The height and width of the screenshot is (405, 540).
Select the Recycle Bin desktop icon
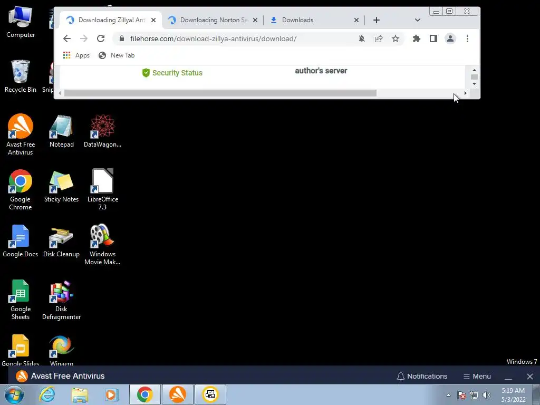21,76
